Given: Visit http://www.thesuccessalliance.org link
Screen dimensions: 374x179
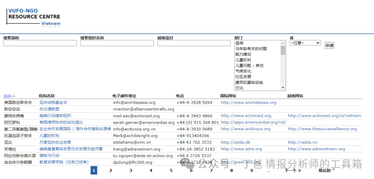Looking at the screenshot, I should (322, 129).
